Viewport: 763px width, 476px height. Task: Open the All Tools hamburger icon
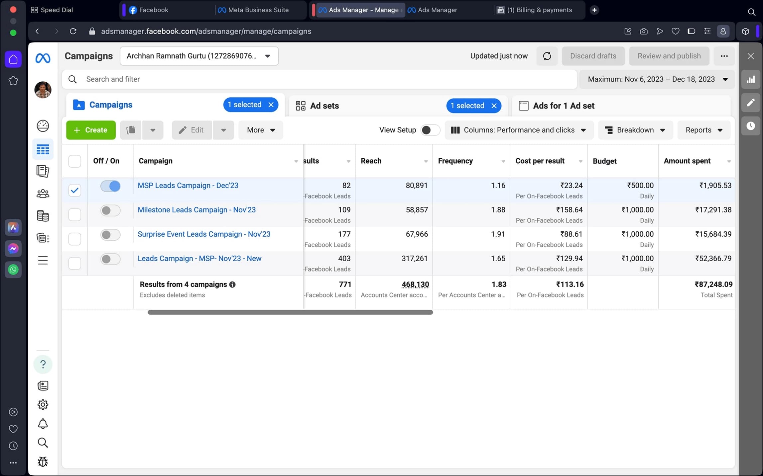click(43, 260)
